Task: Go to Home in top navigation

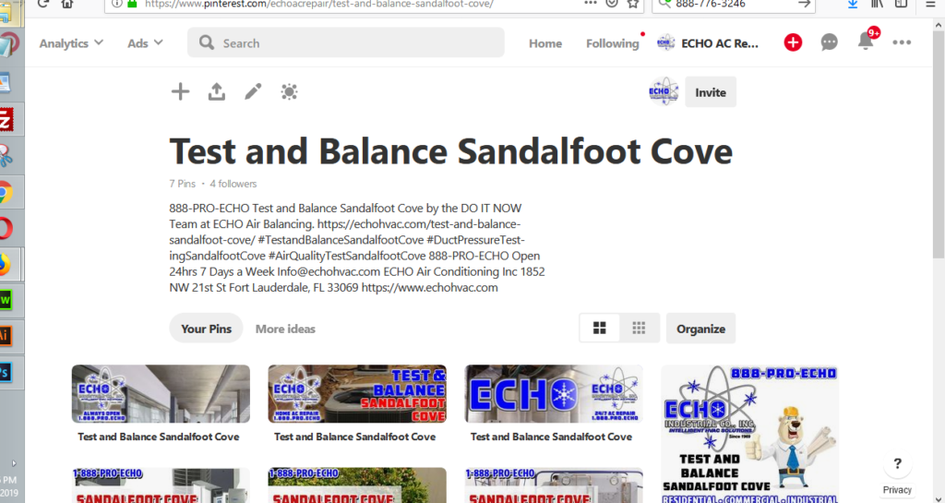Action: point(545,43)
